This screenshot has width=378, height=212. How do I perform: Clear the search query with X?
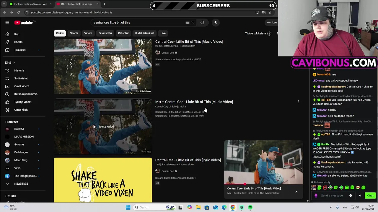[x=193, y=22]
